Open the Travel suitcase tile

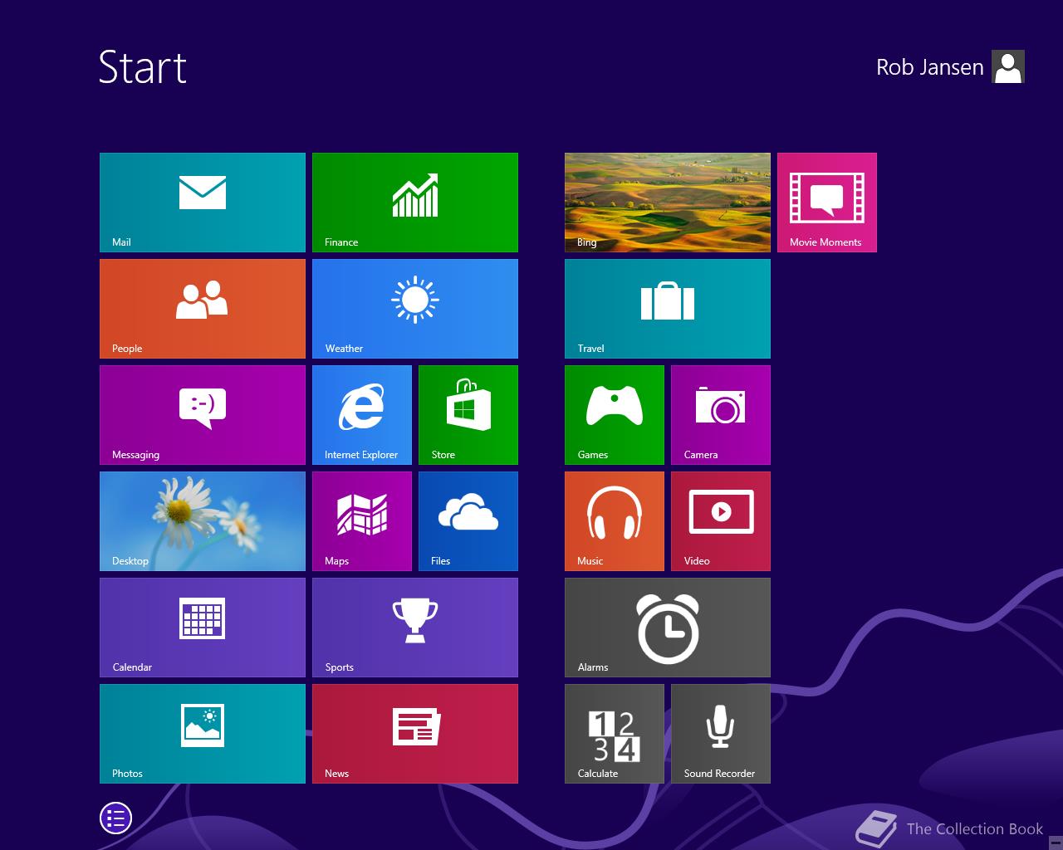click(x=668, y=309)
